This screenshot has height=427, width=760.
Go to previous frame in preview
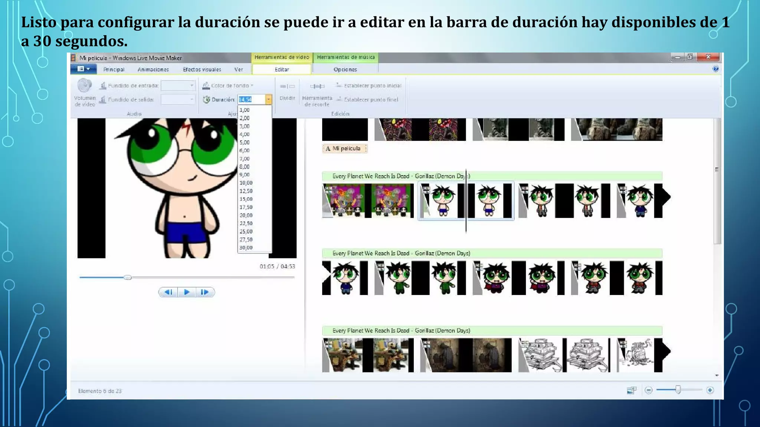tap(168, 292)
